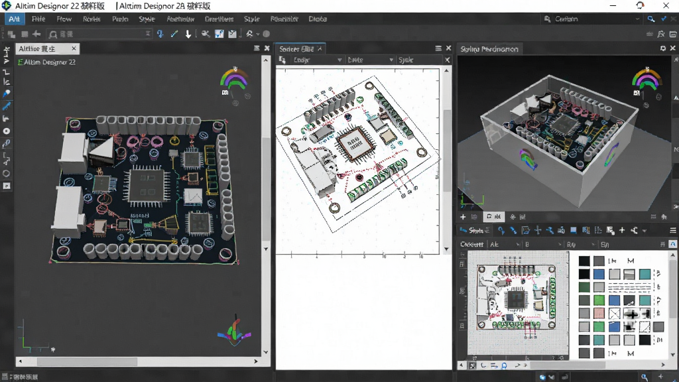Toggle the blue highlighted icon right of the Caccett row
The image size is (679, 382).
[672, 244]
